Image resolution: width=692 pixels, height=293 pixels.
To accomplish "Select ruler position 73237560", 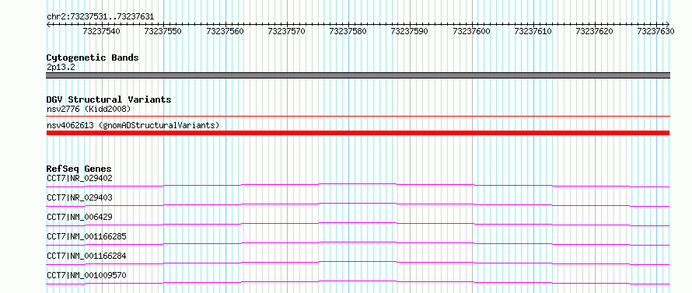I will (x=225, y=32).
